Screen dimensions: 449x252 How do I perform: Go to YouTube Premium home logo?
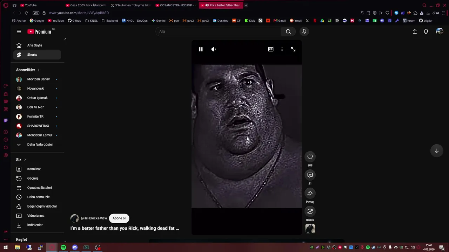40,31
